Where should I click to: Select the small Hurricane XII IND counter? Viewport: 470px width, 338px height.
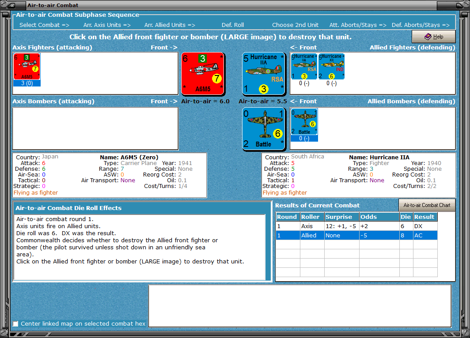331,67
